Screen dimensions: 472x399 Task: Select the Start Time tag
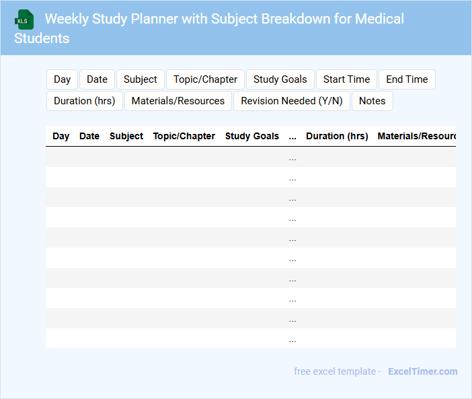(x=346, y=79)
